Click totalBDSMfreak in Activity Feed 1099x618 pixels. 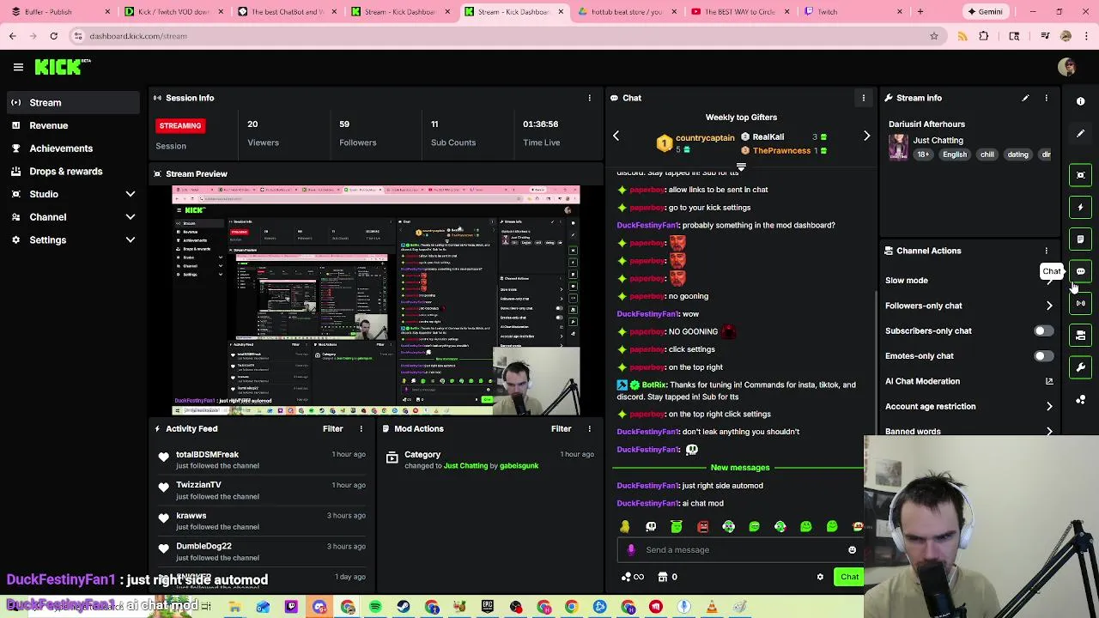pyautogui.click(x=207, y=455)
